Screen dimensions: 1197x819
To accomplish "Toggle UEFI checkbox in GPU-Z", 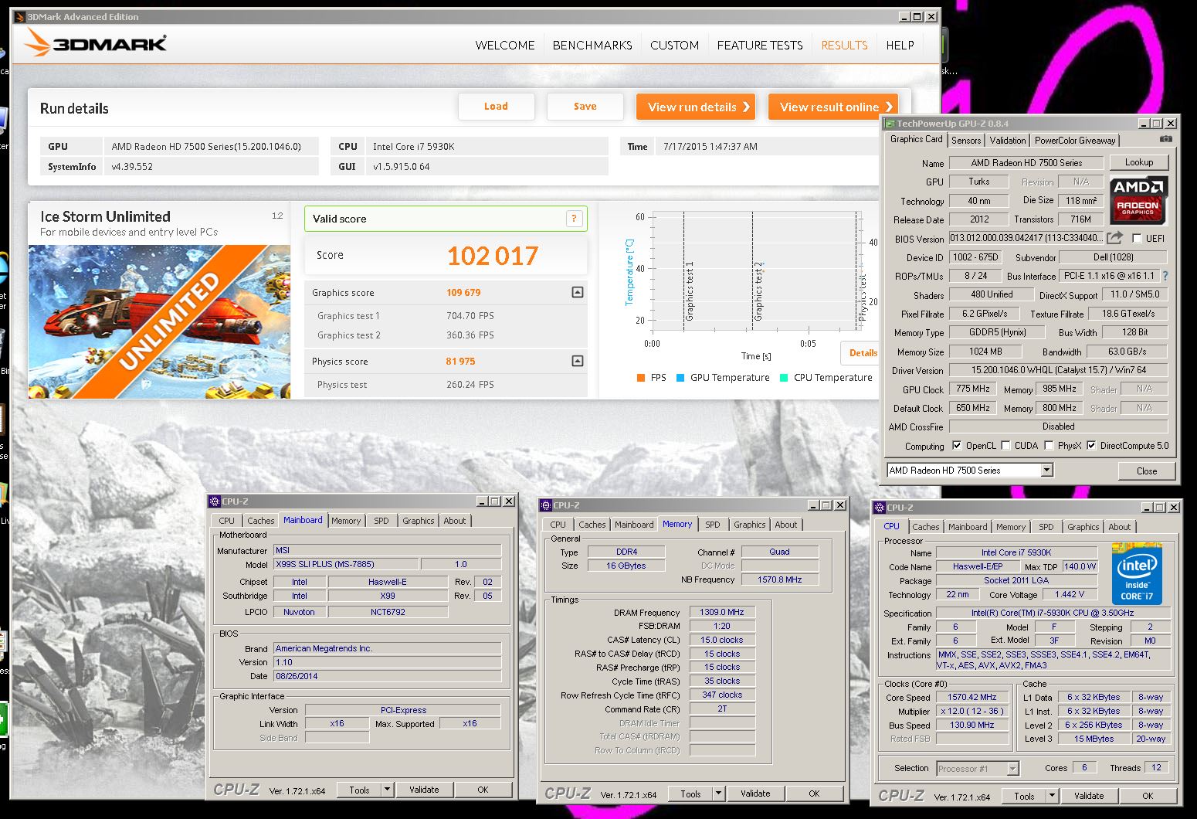I will (1136, 238).
